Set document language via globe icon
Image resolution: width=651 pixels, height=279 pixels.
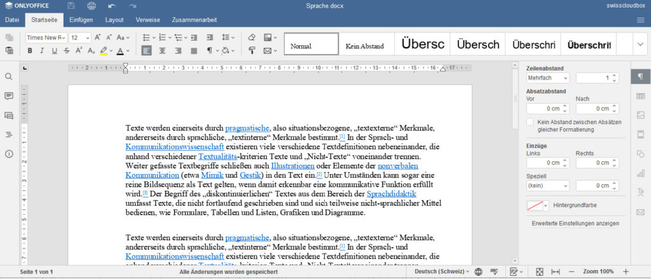coord(478,271)
